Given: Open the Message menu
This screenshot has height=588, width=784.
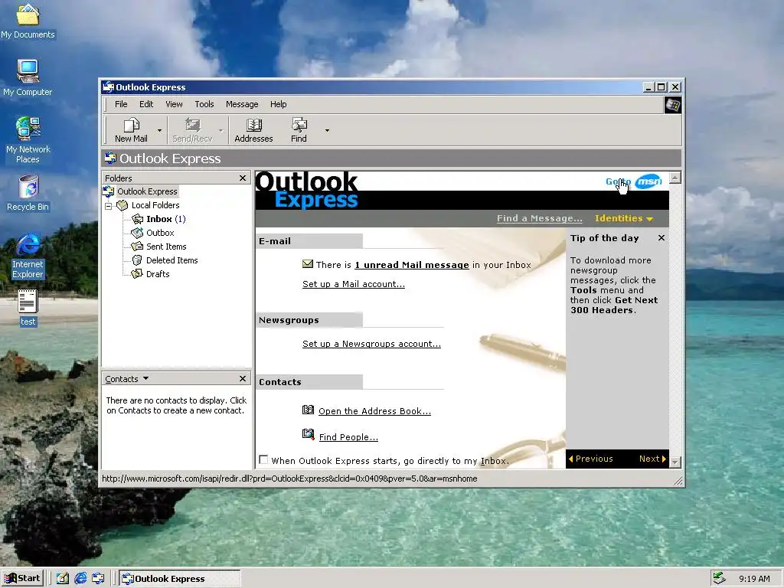Looking at the screenshot, I should 242,104.
